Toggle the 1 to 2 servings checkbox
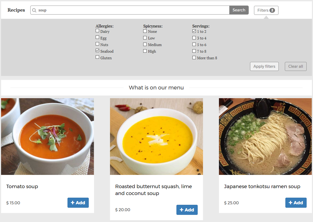 194,31
